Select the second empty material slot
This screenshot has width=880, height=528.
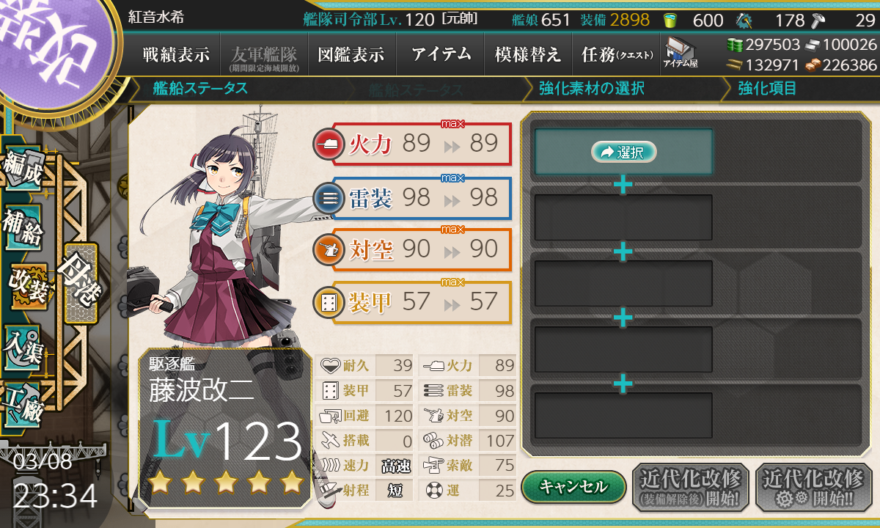[623, 217]
